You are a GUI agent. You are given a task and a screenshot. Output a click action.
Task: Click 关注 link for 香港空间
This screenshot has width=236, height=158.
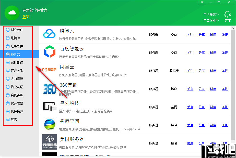pyautogui.click(x=190, y=125)
